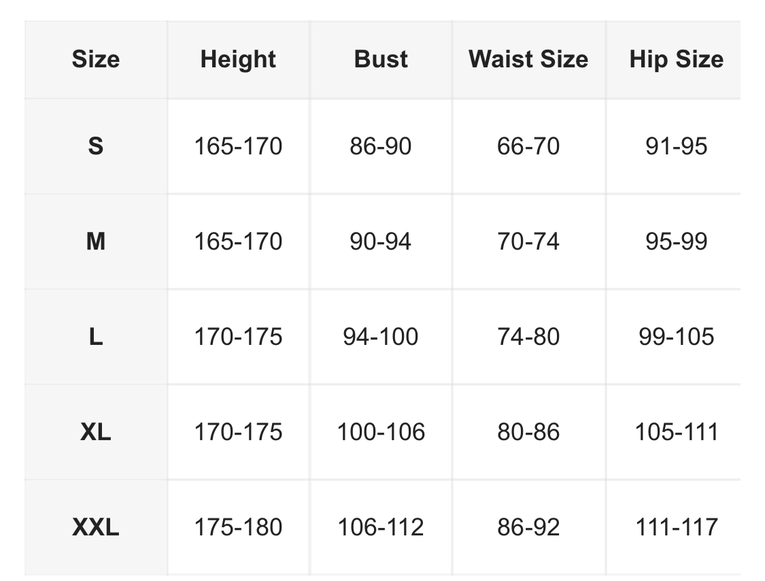The height and width of the screenshot is (581, 765).
Task: Click the XXL size row label
Action: [x=95, y=527]
